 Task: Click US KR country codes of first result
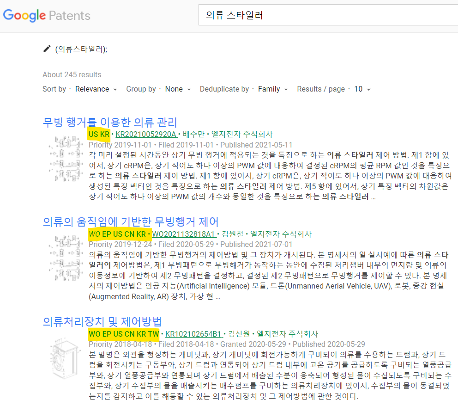click(x=99, y=134)
